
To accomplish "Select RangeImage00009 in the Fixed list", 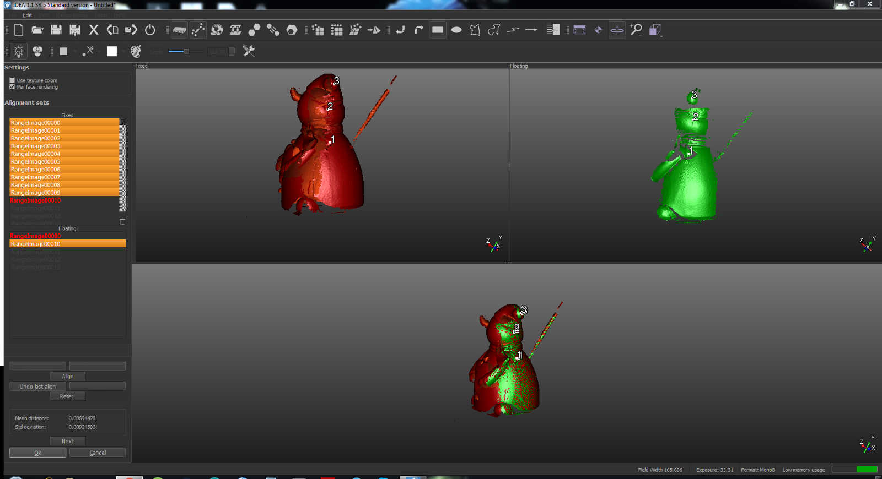I will pos(64,193).
